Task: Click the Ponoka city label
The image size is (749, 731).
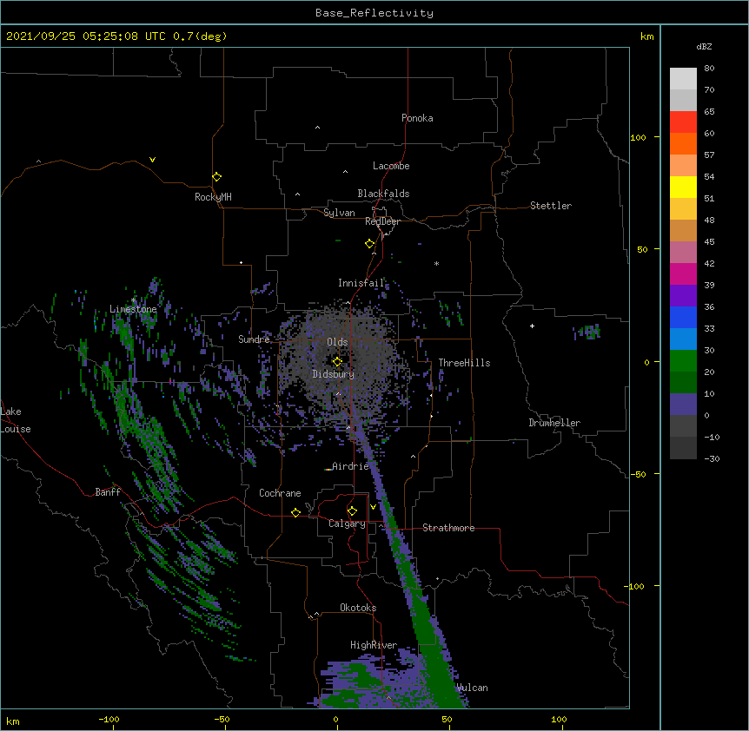Action: (x=417, y=118)
